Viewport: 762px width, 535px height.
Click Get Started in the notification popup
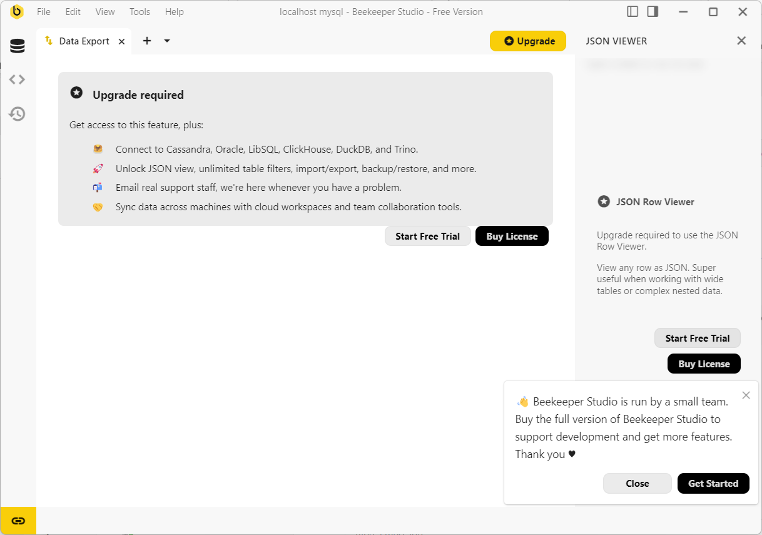pyautogui.click(x=713, y=483)
